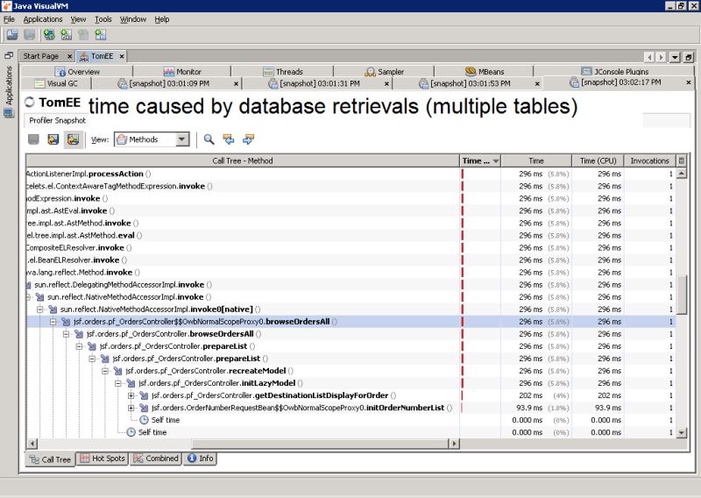This screenshot has width=701, height=498.
Task: Close the 03:01:53 PM snapshot tab
Action: click(537, 83)
